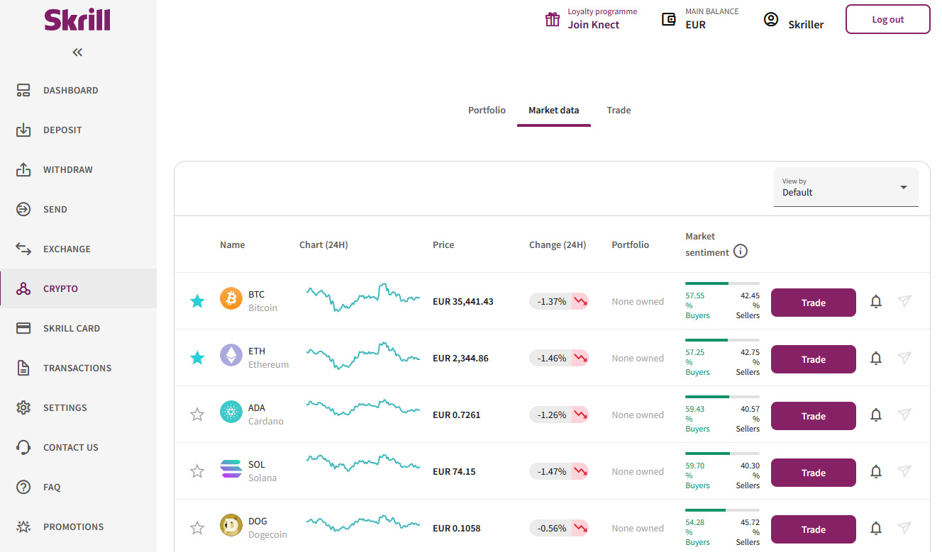Click the Skrill Card icon

click(23, 328)
